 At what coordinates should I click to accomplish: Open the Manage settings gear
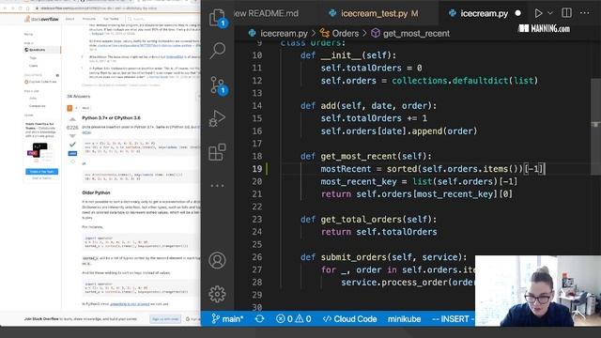click(x=217, y=294)
